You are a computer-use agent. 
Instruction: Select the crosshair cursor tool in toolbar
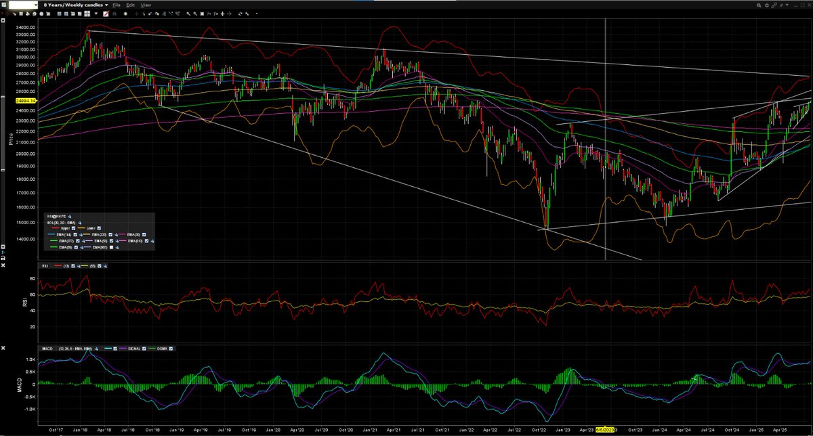point(136,14)
